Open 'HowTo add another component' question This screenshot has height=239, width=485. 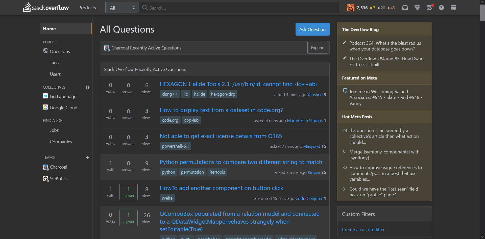tap(222, 188)
